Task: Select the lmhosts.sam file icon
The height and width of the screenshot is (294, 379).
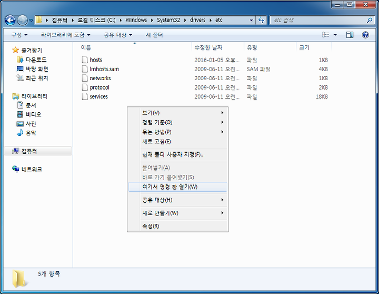Action: [x=85, y=69]
